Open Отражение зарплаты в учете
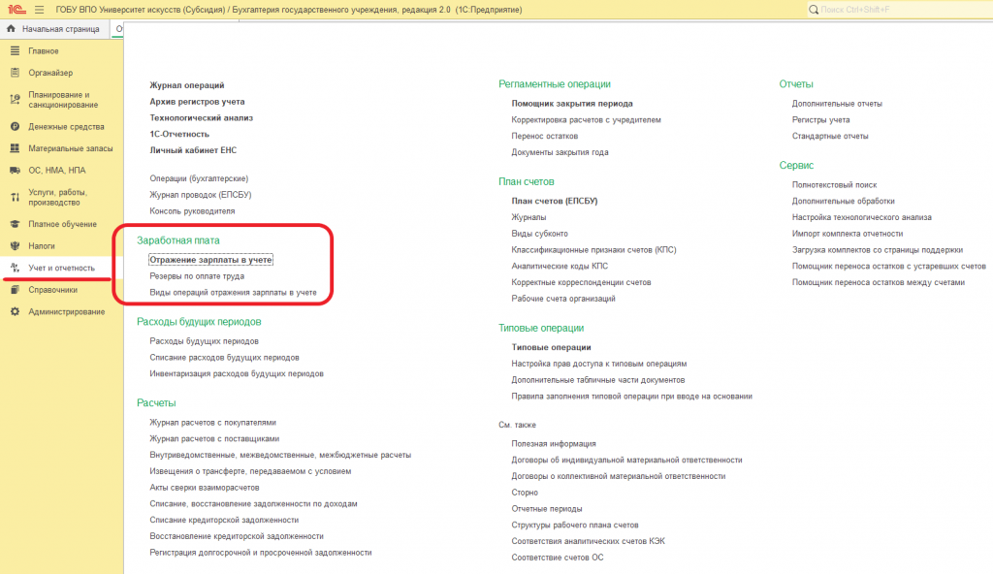 point(210,260)
